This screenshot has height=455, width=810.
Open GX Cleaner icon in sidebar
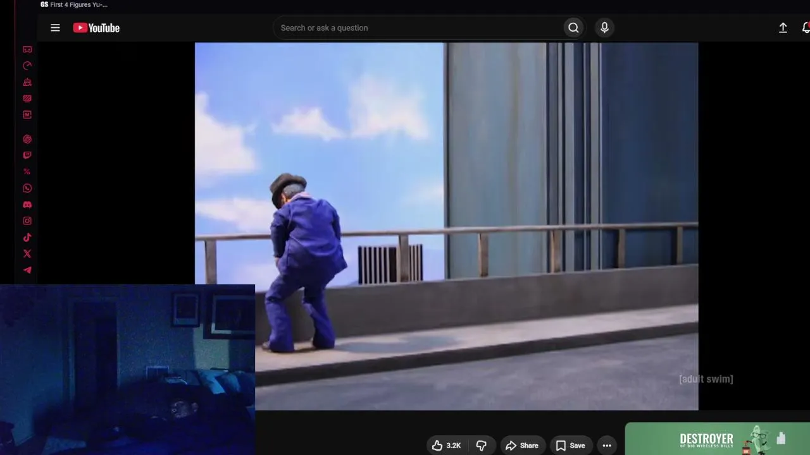tap(27, 82)
